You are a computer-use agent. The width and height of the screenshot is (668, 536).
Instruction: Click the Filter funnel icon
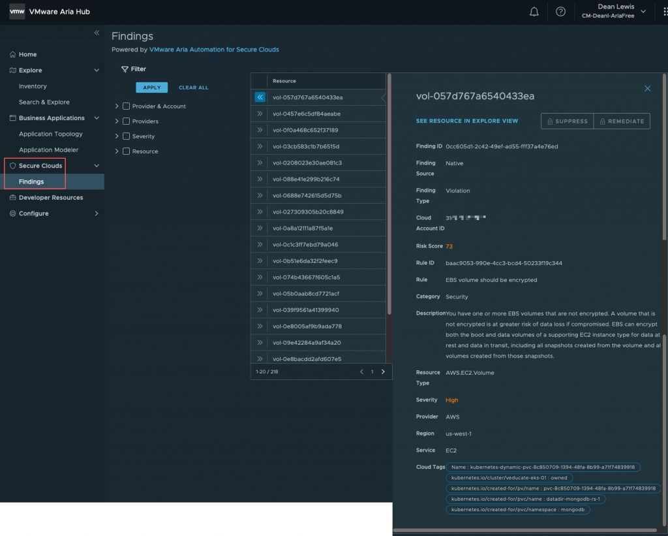(x=125, y=69)
